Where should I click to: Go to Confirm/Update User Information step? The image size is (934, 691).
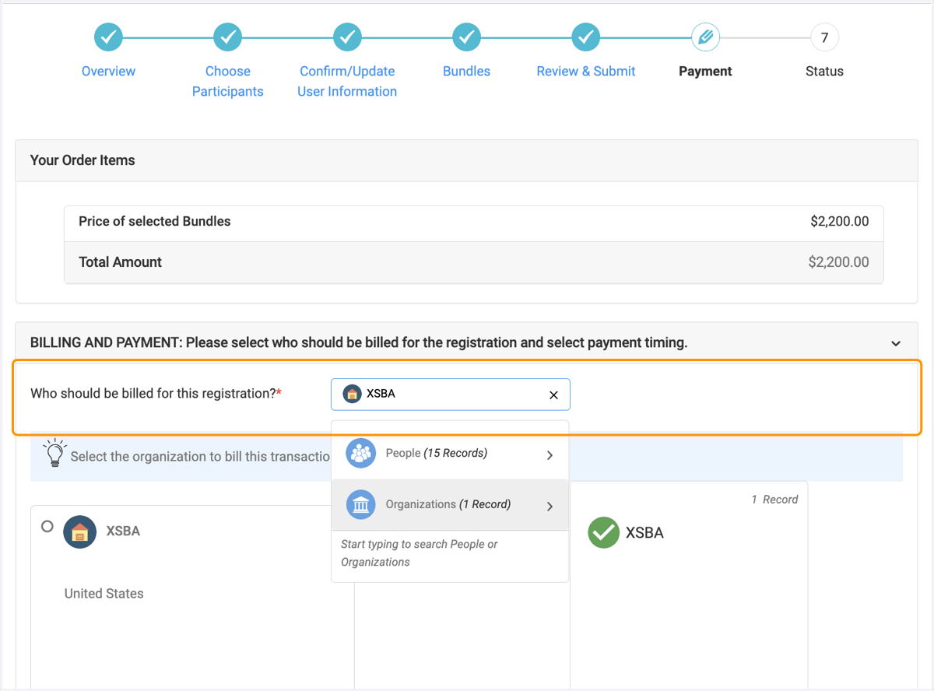[347, 81]
